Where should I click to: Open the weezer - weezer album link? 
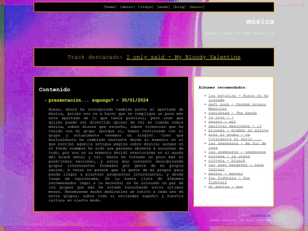click(x=225, y=173)
